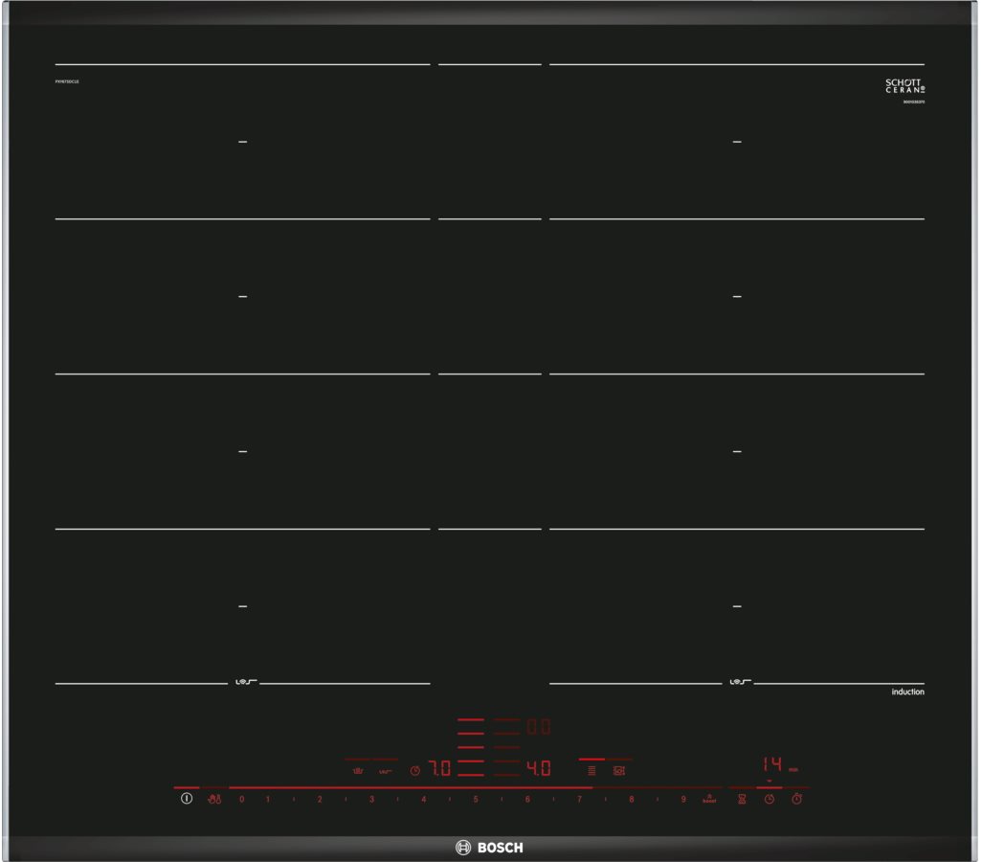Toggle the child lock / wipe protection symbol
Screen dimensions: 982x862
point(213,799)
